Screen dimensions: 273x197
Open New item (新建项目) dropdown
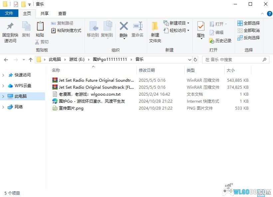tap(176, 23)
